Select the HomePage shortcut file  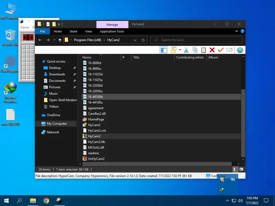click(96, 119)
